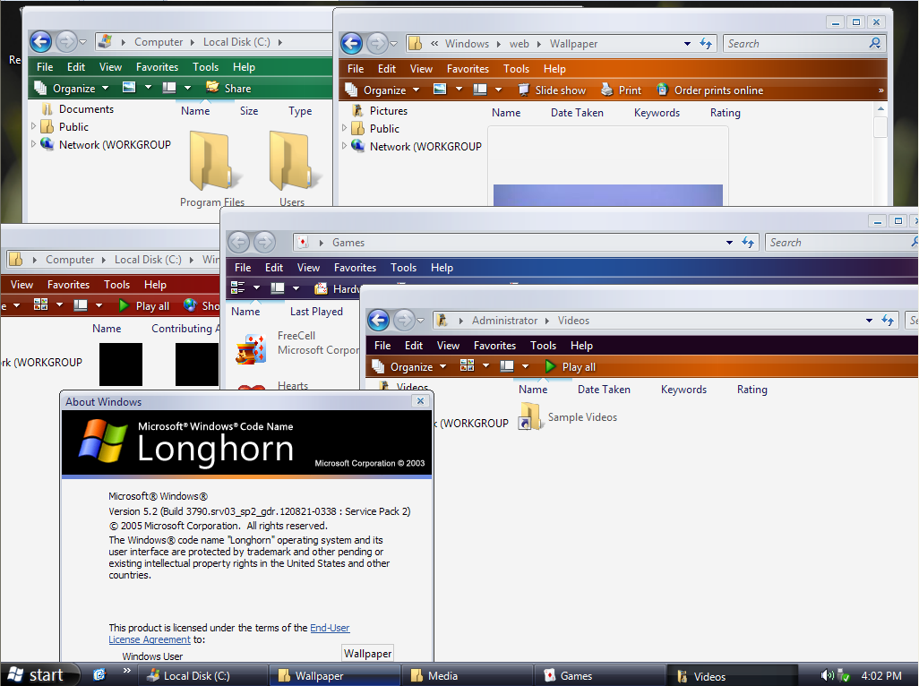Select Pictures in Wallpaper navigation pane
The image size is (919, 686).
pyautogui.click(x=379, y=111)
